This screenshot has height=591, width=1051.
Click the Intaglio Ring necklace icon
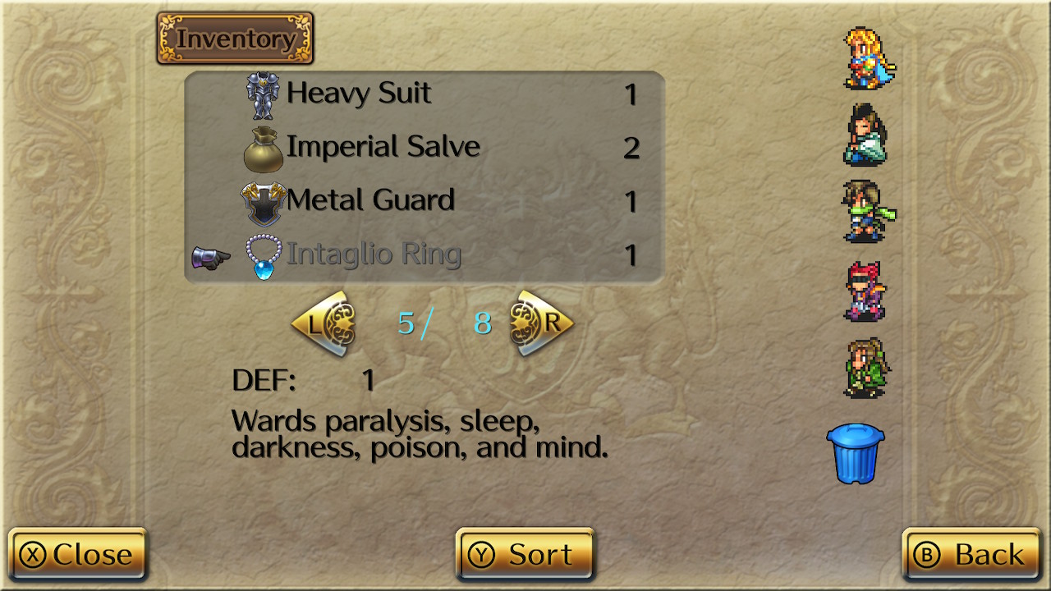click(x=264, y=257)
